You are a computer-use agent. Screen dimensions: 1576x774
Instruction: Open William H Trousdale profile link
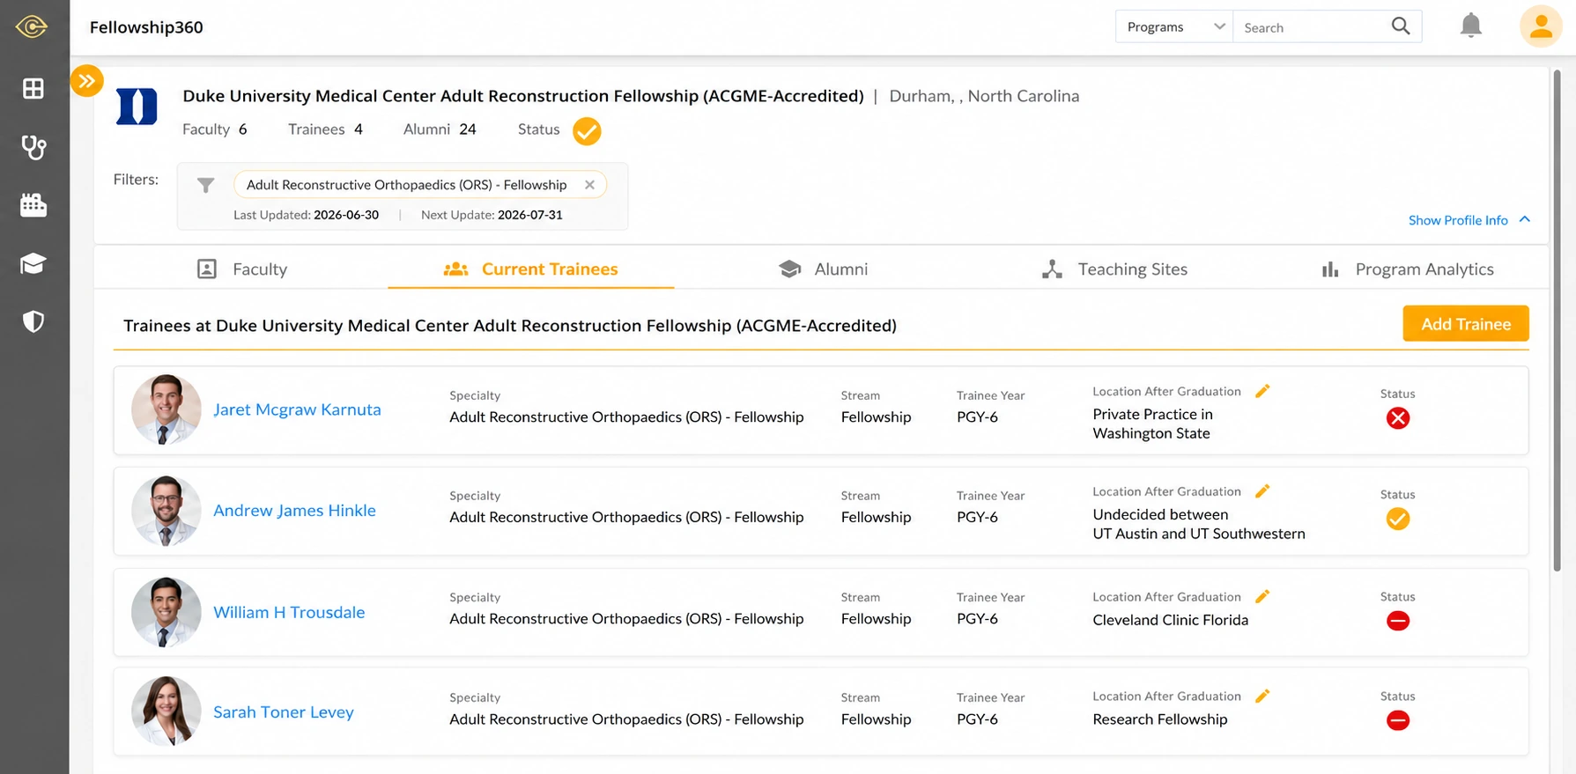(x=289, y=613)
